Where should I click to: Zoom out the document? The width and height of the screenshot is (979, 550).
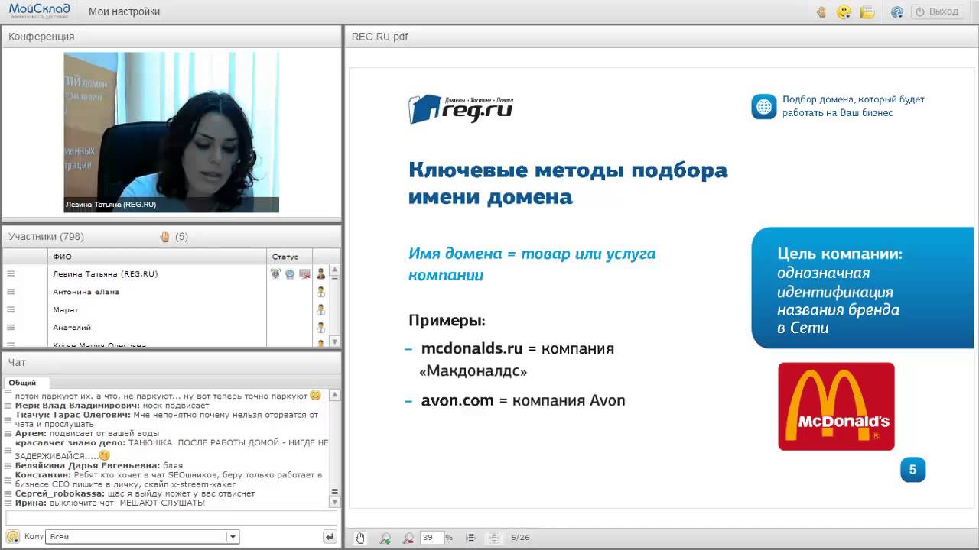[409, 538]
